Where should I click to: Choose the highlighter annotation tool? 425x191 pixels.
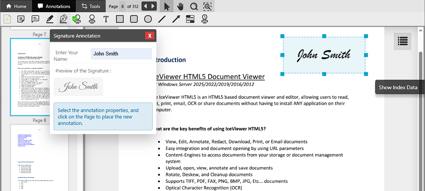[49, 19]
